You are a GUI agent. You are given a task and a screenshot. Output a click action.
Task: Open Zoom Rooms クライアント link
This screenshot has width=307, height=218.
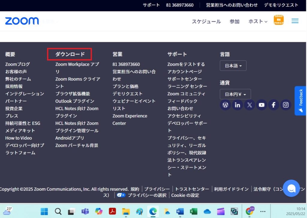point(78,83)
